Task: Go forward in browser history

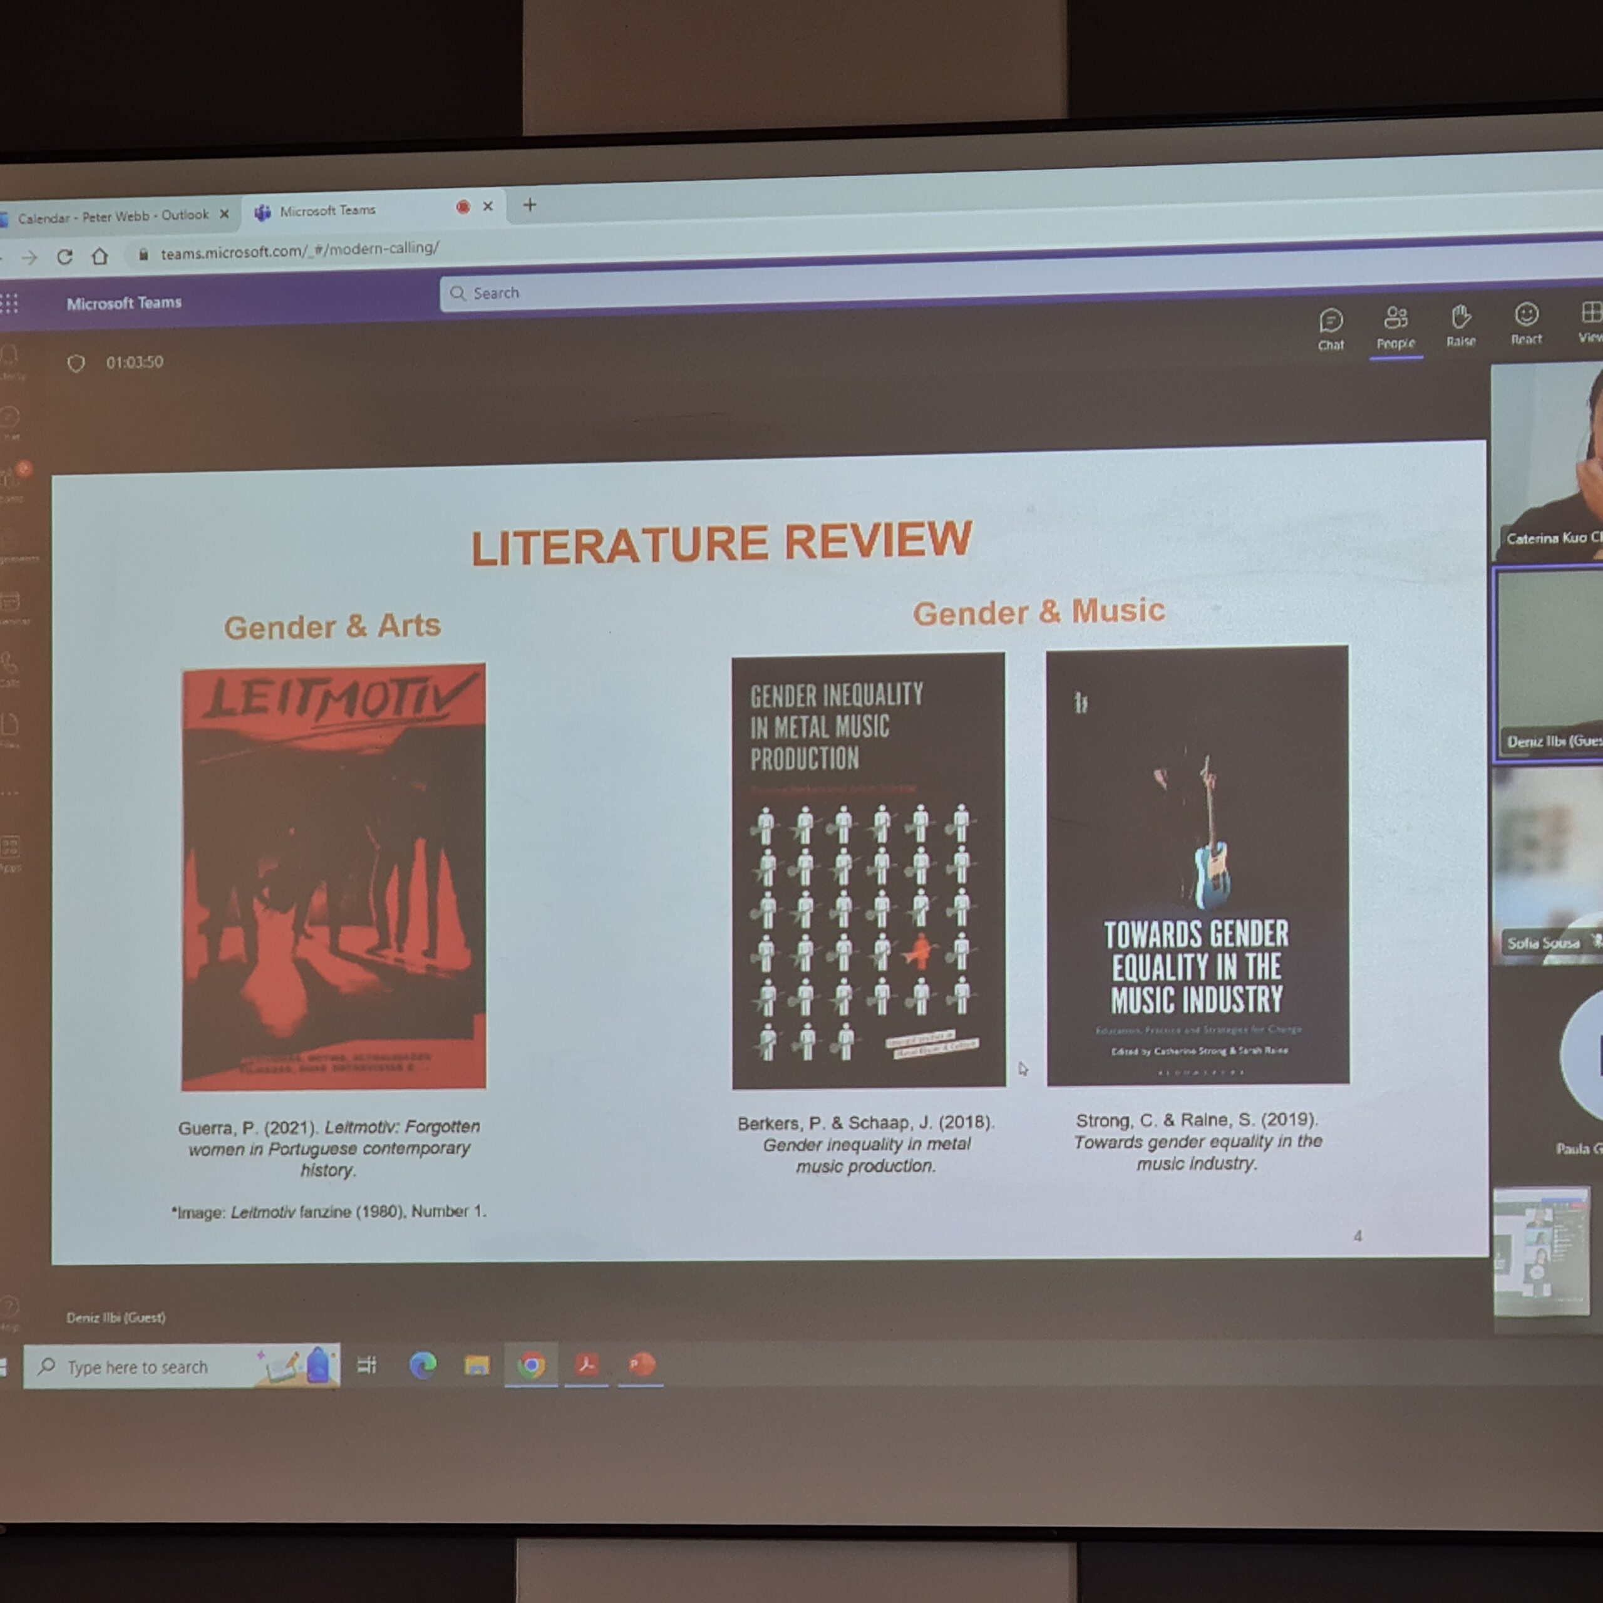Action: [x=29, y=258]
